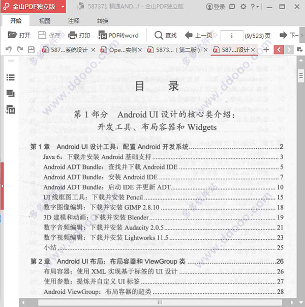The image size is (305, 307).
Task: Open the outline bookmarks sidebar panel
Action: pyautogui.click(x=11, y=77)
